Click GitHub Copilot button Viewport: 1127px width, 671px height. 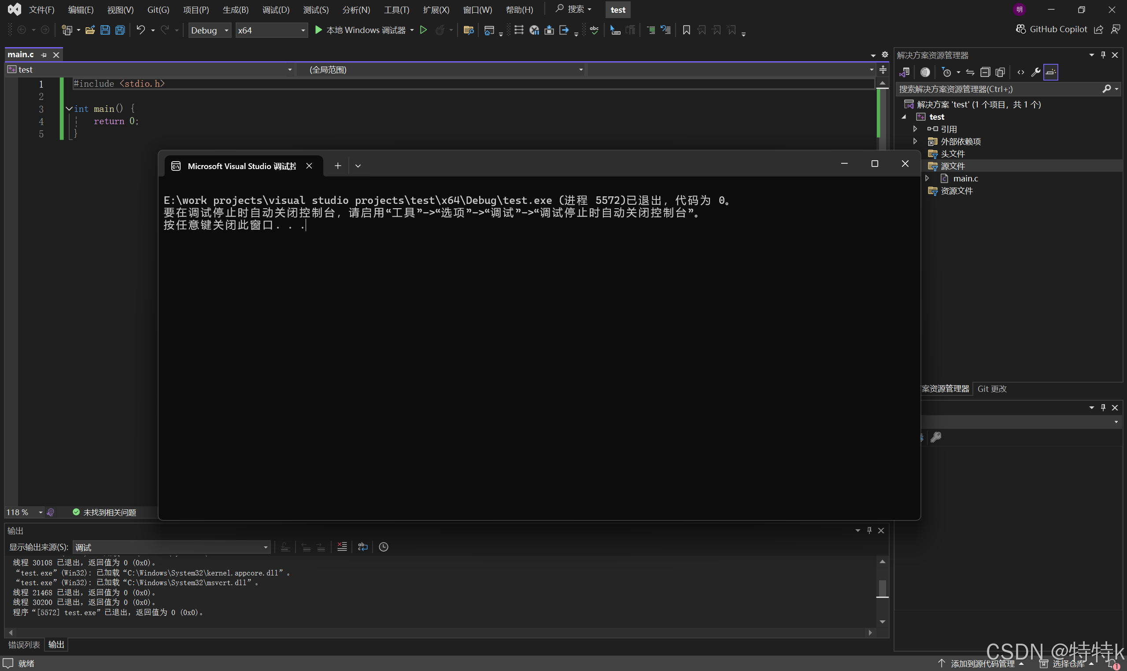coord(1052,29)
